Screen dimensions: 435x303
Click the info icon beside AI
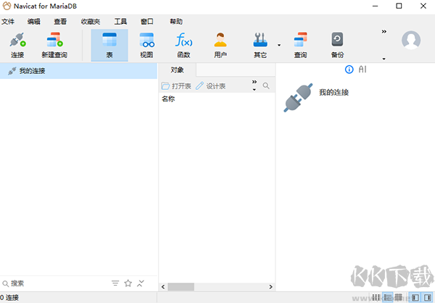(349, 70)
